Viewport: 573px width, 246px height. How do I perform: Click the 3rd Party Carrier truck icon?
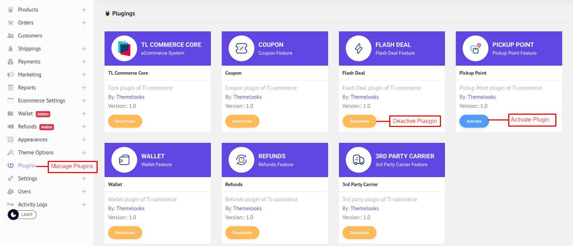click(358, 160)
